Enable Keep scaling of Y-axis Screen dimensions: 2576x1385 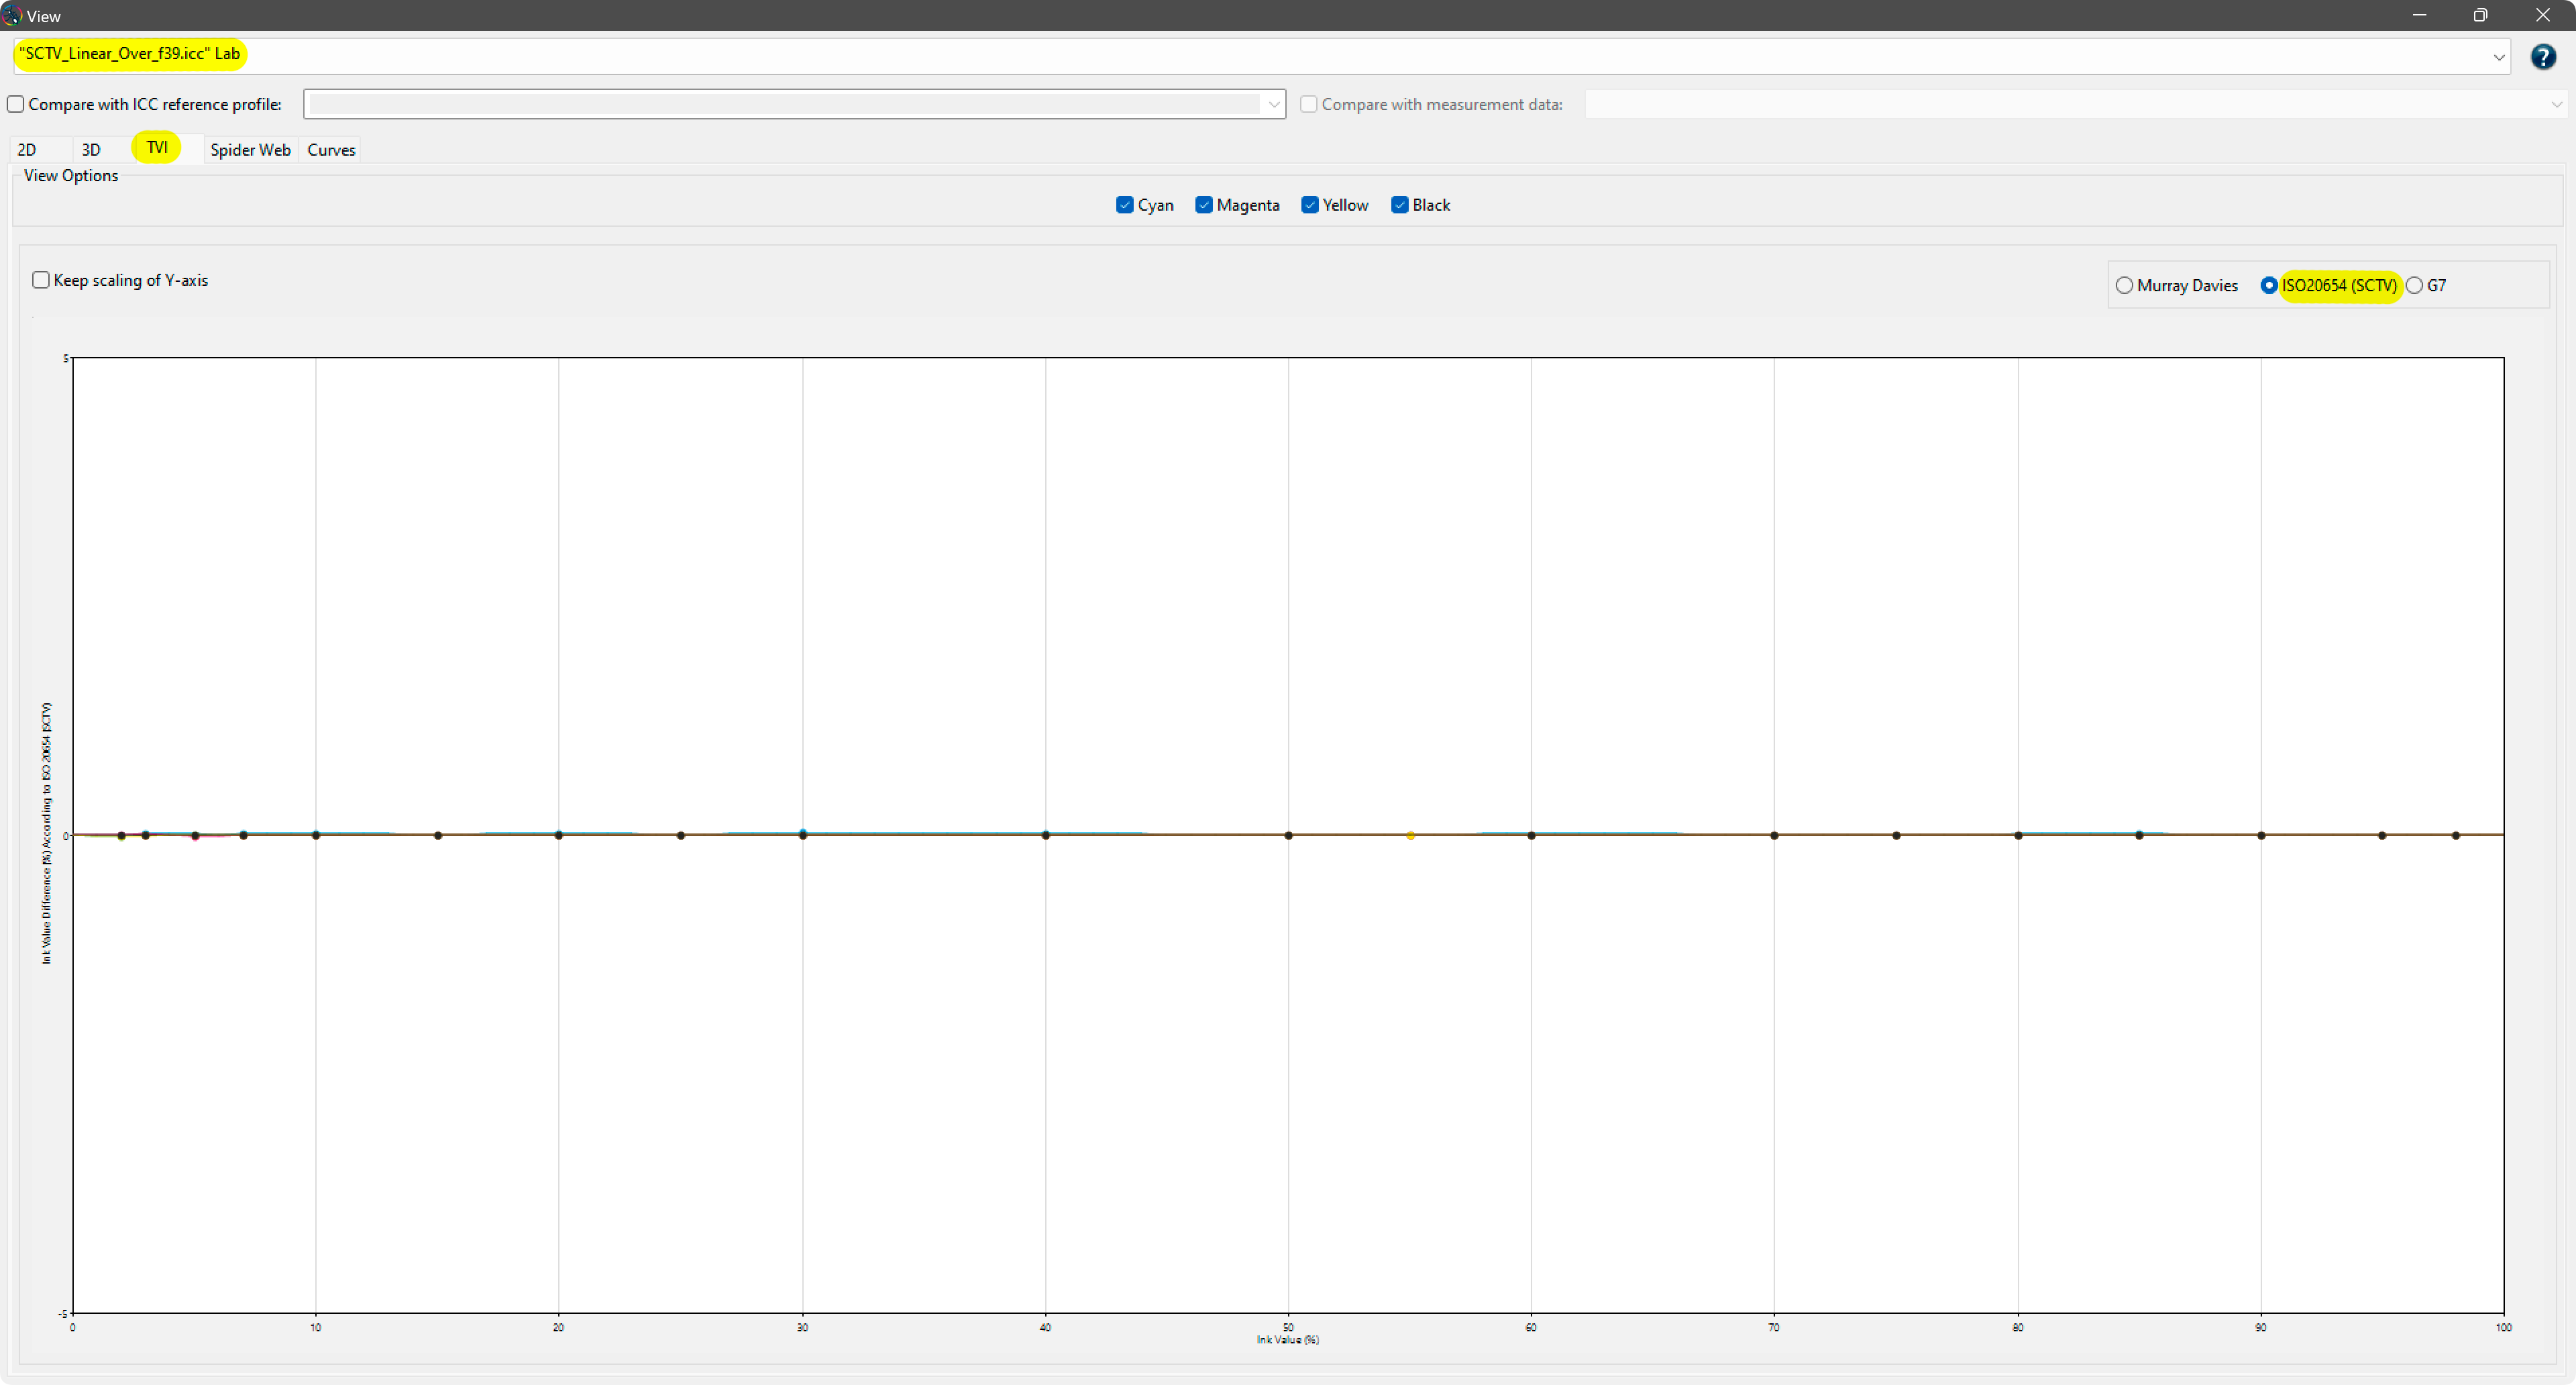(x=41, y=280)
